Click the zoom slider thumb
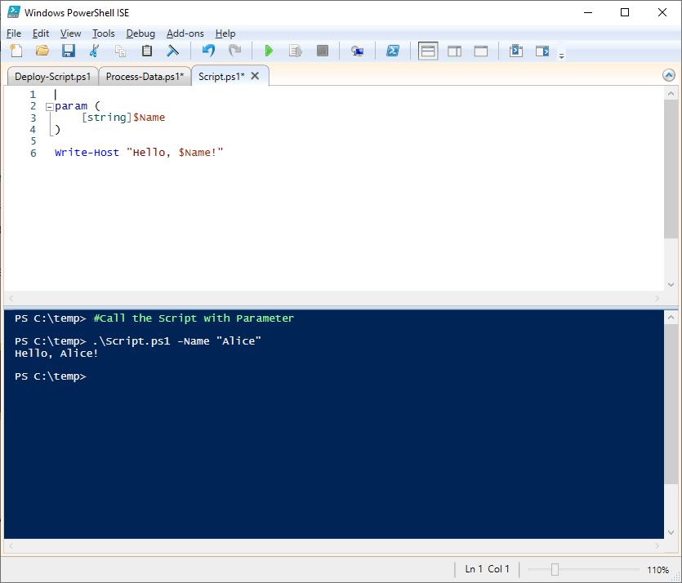682x583 pixels. 555,569
